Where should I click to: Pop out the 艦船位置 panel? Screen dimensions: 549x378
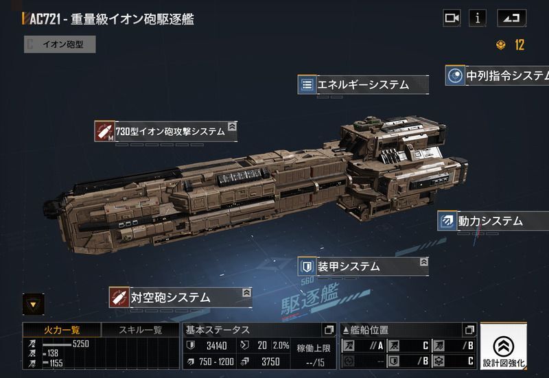469,330
